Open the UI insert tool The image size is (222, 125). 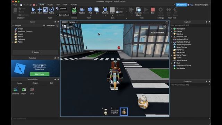click(96, 11)
